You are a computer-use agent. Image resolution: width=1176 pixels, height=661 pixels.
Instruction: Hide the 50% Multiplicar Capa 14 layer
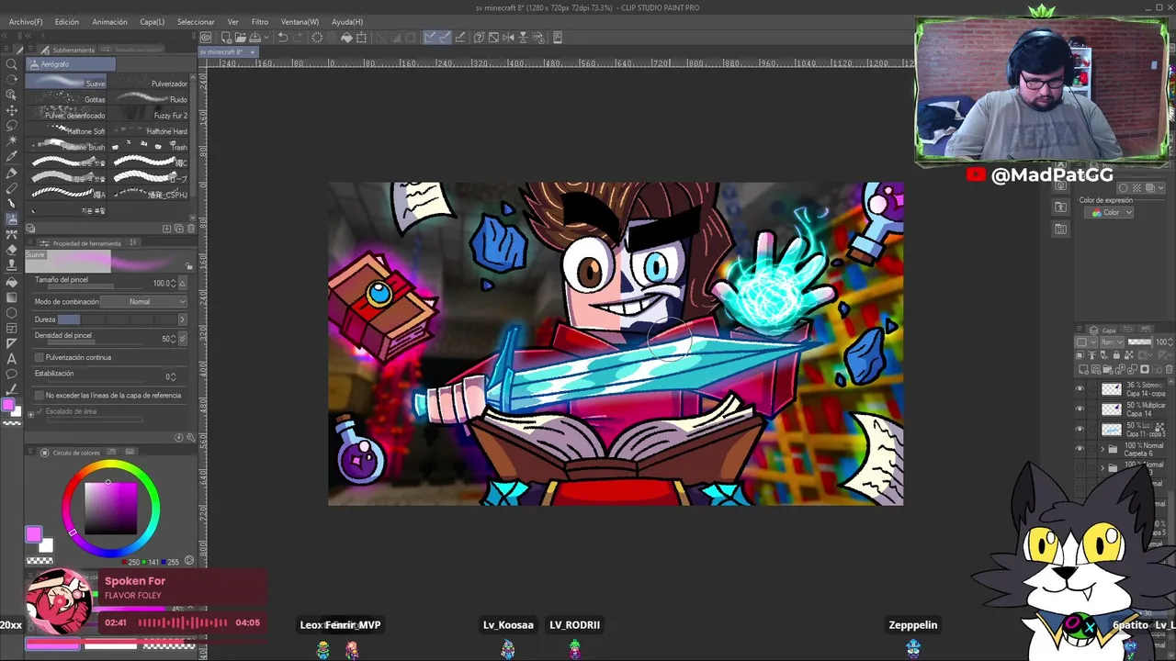[x=1080, y=409]
